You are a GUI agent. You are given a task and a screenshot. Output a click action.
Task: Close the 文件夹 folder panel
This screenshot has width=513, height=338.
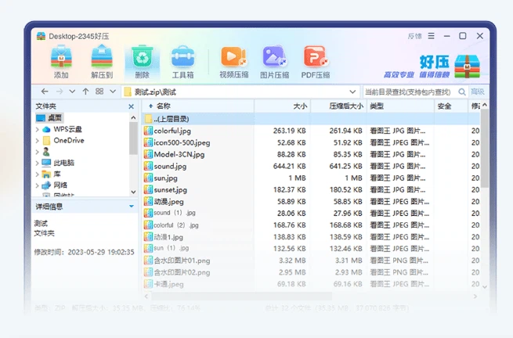coord(132,106)
